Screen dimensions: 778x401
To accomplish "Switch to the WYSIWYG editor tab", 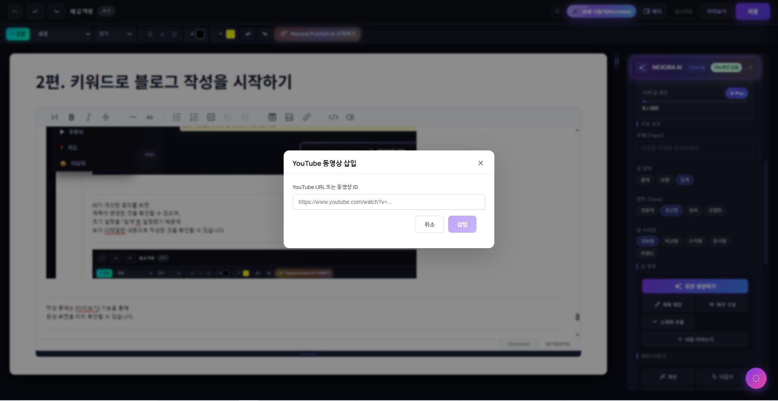I will 557,344.
